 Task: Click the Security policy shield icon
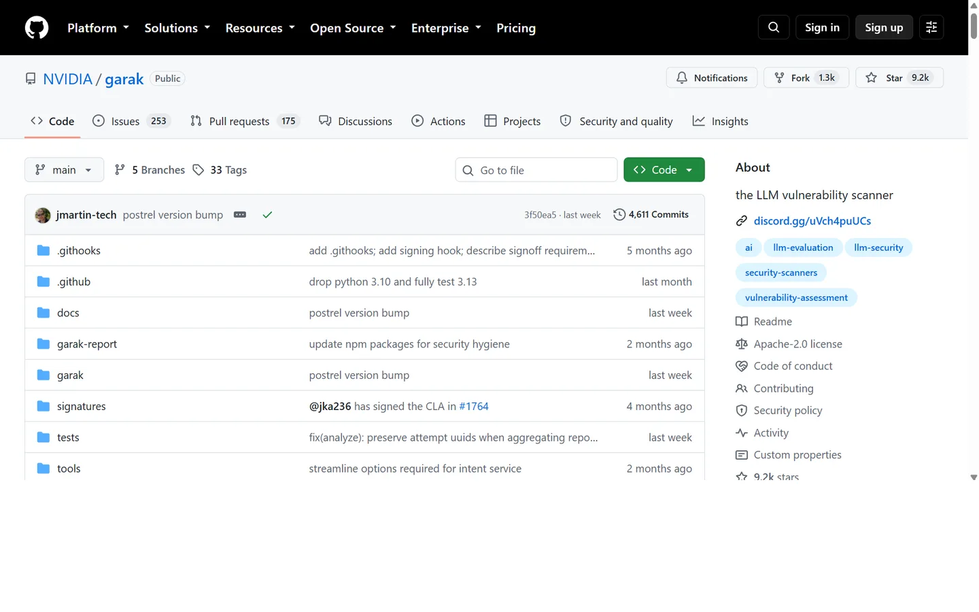742,411
